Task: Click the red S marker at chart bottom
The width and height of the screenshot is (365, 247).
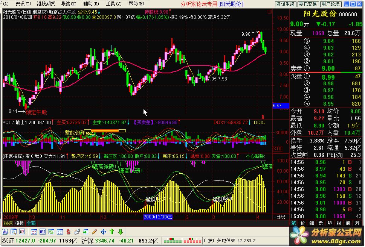Action: click(x=263, y=117)
